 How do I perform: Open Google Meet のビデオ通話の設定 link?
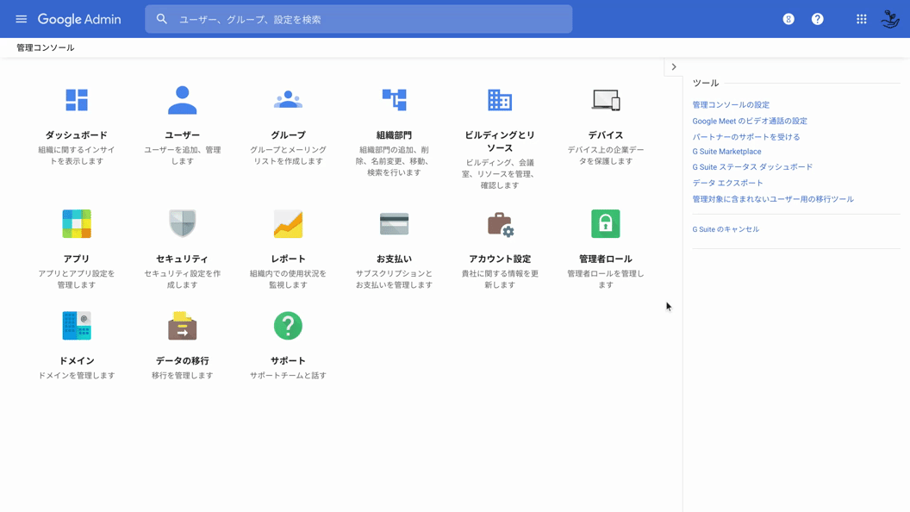749,121
